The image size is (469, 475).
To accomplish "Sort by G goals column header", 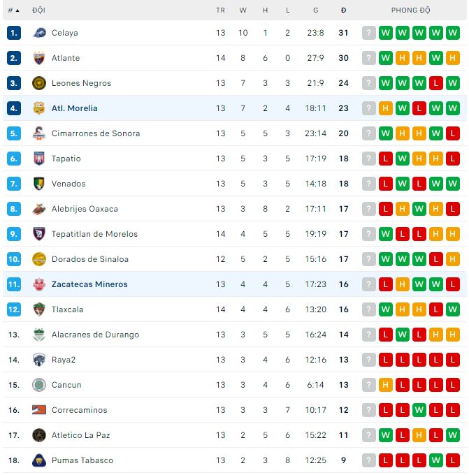I will pyautogui.click(x=315, y=10).
